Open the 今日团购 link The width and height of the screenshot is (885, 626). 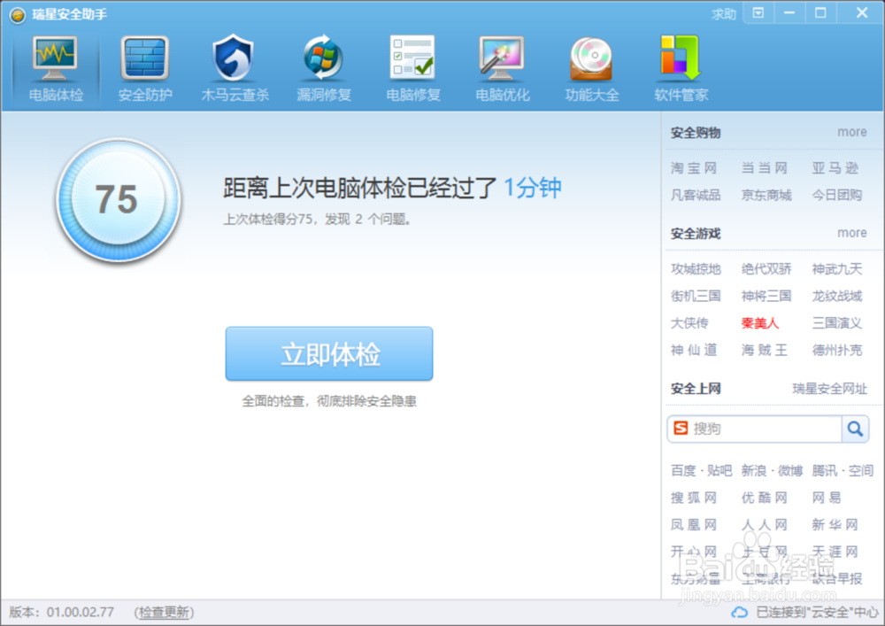837,196
